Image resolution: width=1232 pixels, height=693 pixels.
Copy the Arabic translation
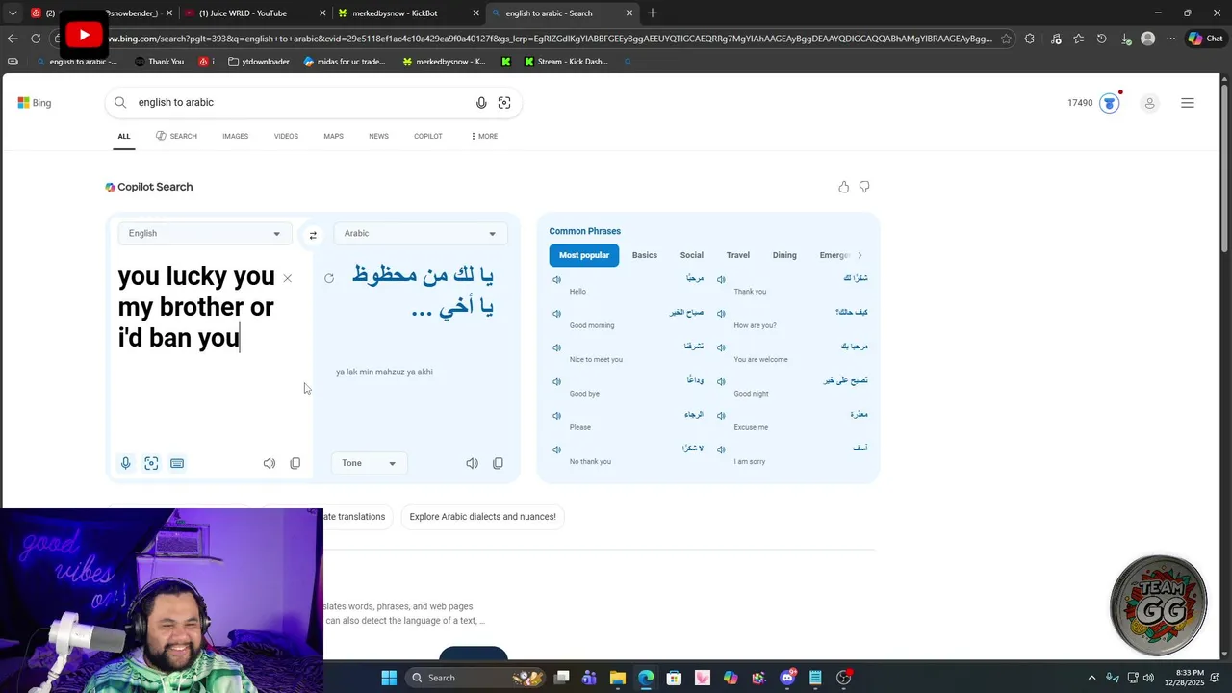click(498, 463)
